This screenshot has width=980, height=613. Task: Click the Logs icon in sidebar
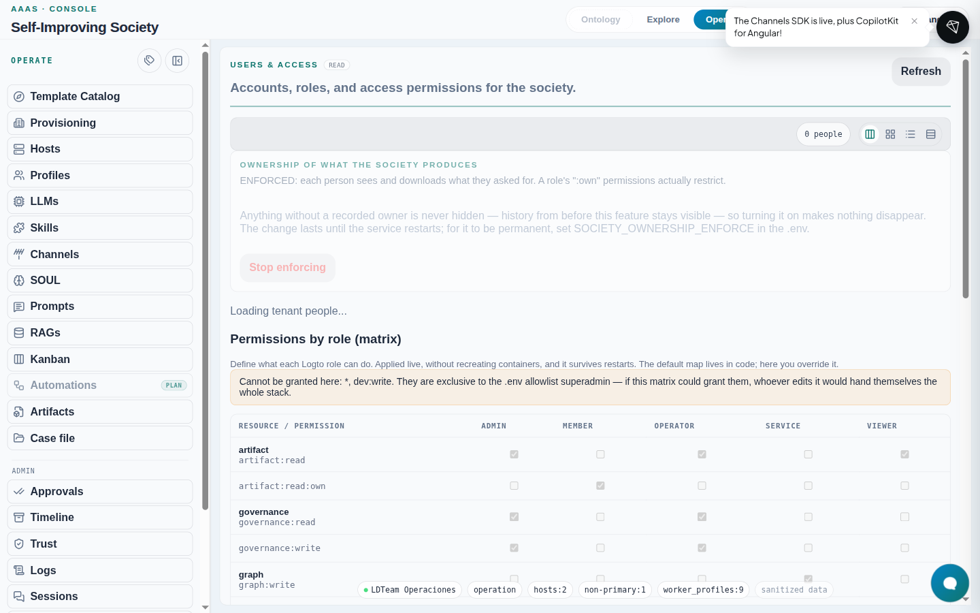[19, 570]
